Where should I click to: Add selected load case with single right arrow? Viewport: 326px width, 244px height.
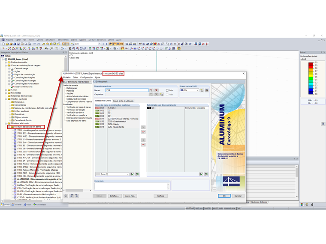tap(143, 127)
